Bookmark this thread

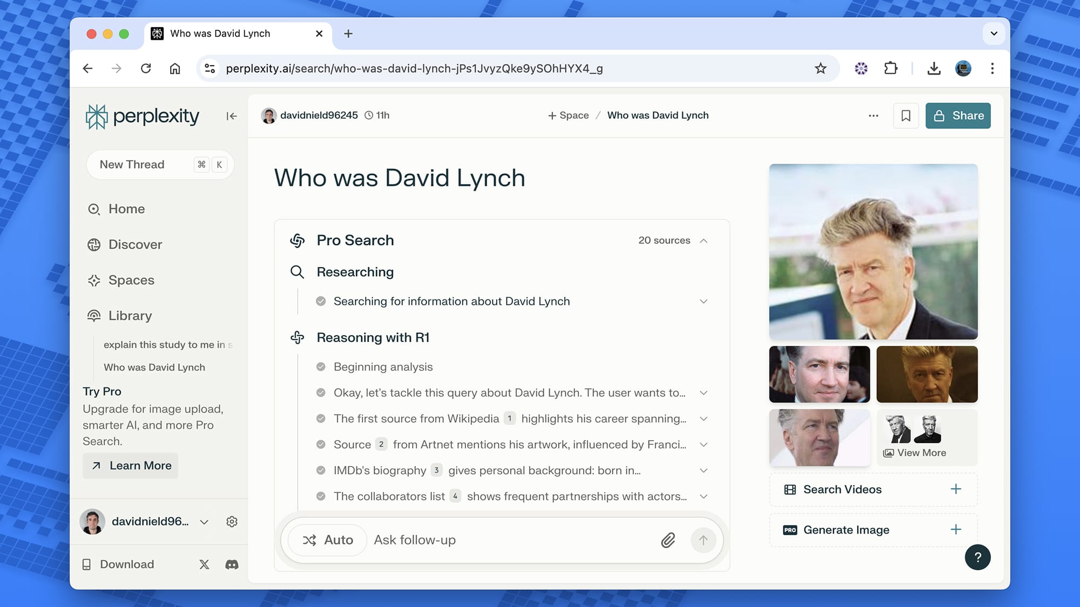[906, 115]
